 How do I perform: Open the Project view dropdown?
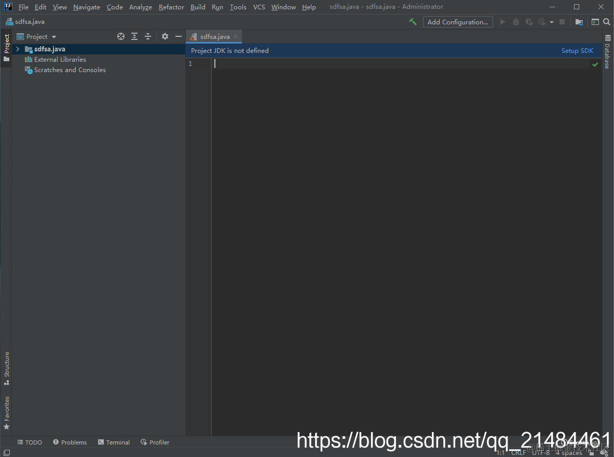36,37
